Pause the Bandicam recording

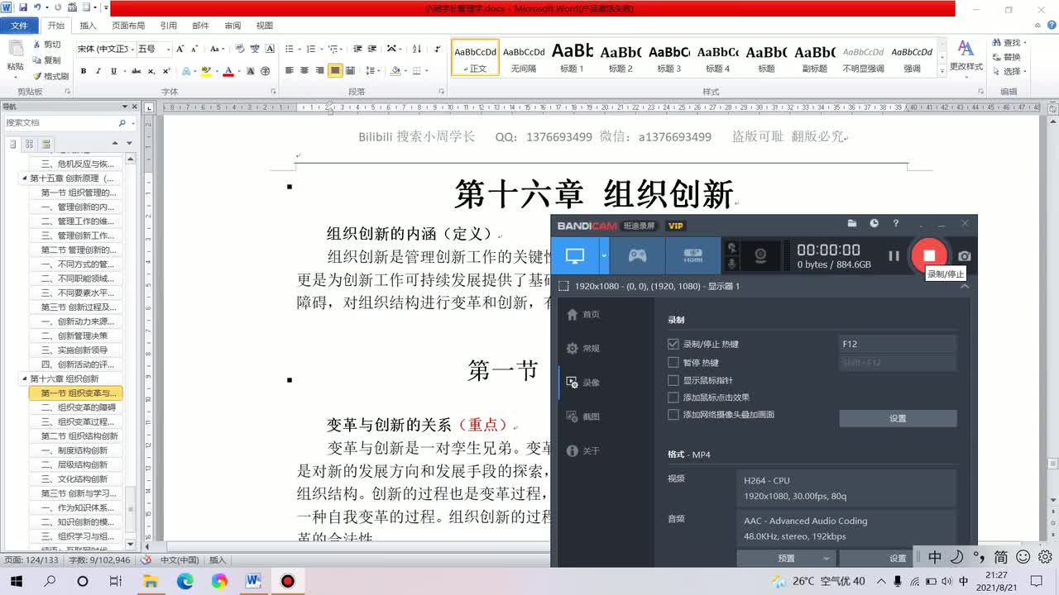click(894, 256)
